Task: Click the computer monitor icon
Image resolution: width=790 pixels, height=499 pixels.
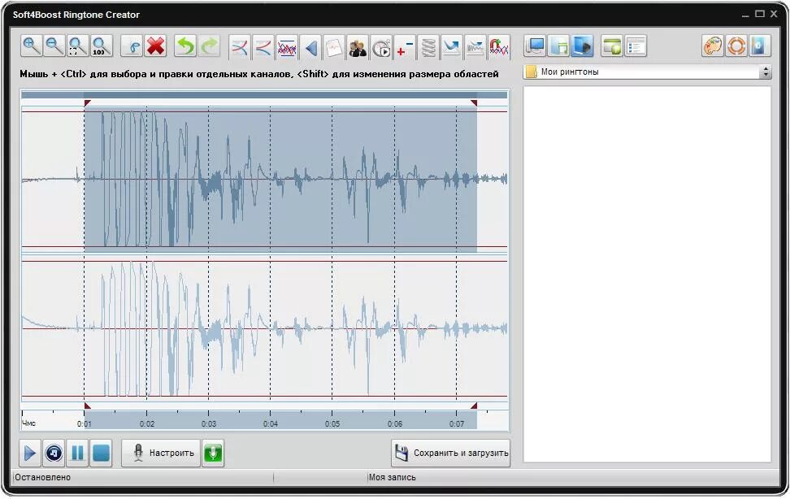Action: click(x=535, y=46)
